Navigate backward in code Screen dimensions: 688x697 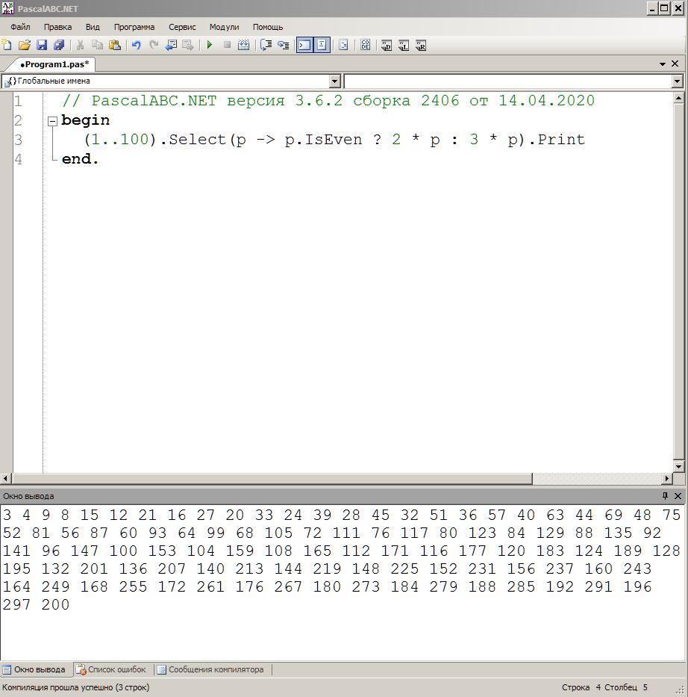click(171, 45)
